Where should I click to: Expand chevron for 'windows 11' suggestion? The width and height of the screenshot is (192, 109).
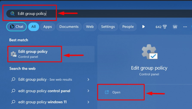(88, 102)
